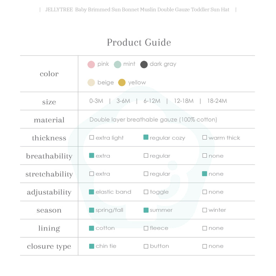276x276 pixels.
Task: Select the beige color swatch
Action: (x=91, y=83)
